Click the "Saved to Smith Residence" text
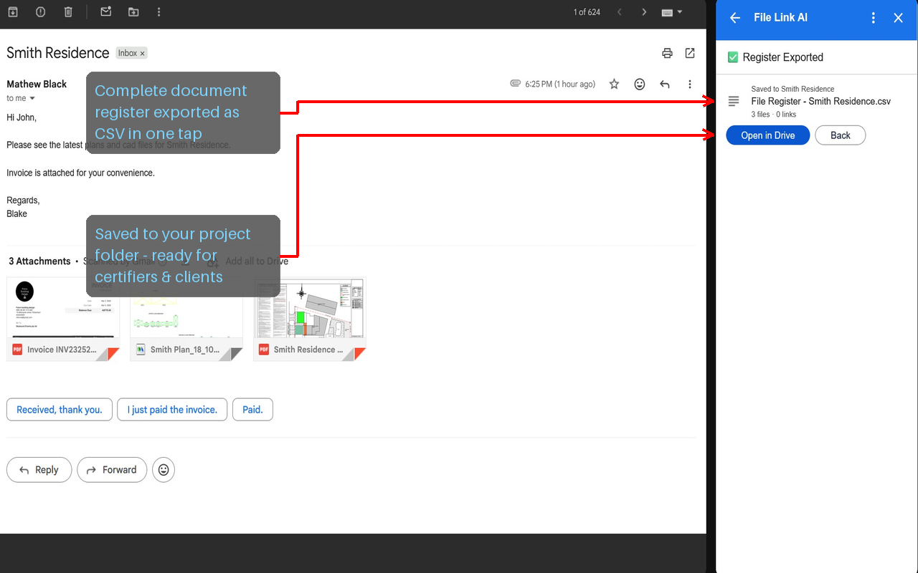The image size is (918, 573). [x=792, y=90]
